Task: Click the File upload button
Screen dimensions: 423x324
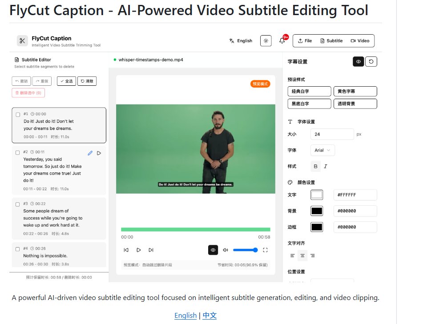Action: (305, 41)
